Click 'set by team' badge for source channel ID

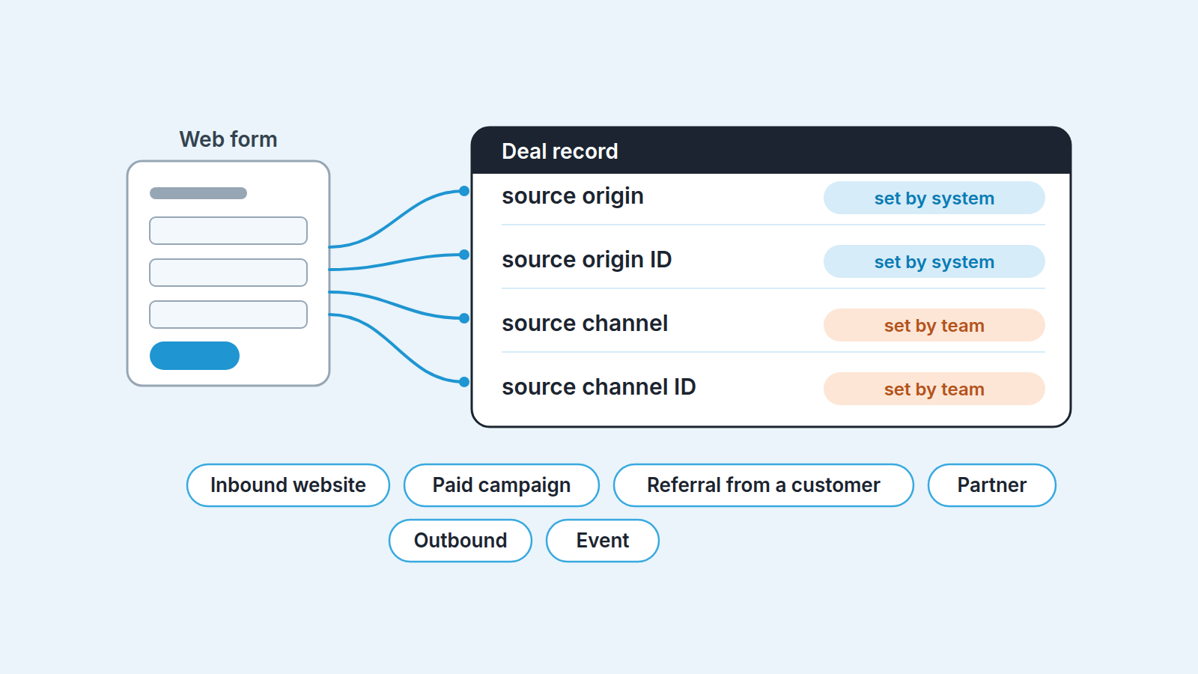click(x=934, y=389)
